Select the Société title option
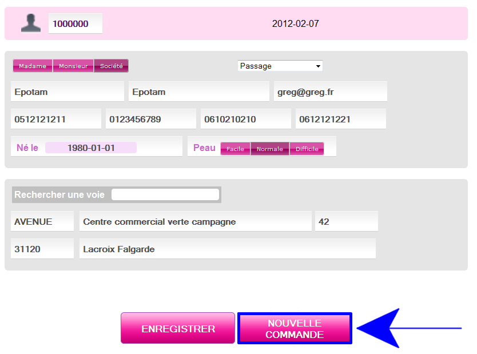Screen dimensions: 477x354 tap(112, 66)
